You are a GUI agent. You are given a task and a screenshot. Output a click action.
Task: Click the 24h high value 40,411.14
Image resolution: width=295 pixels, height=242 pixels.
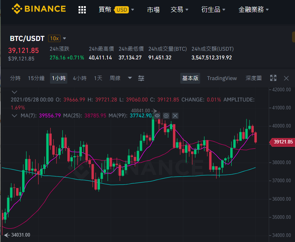(100, 58)
